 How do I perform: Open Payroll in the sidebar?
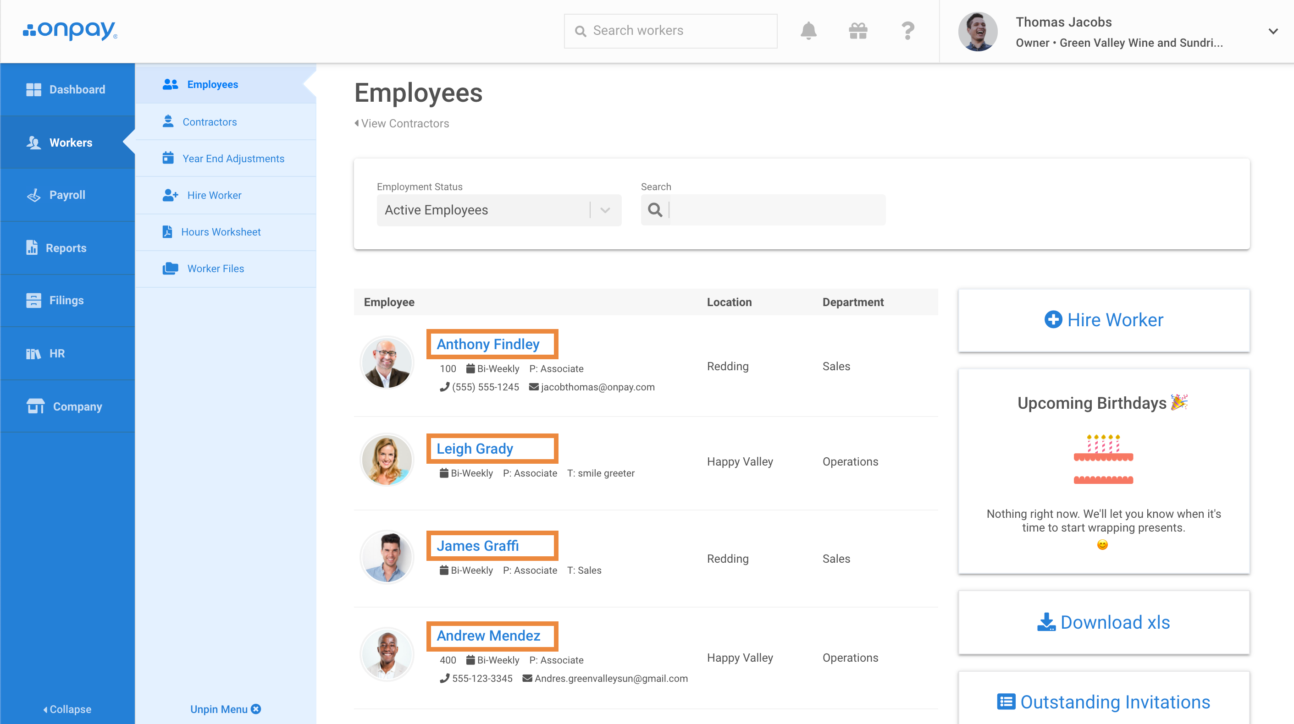(67, 195)
